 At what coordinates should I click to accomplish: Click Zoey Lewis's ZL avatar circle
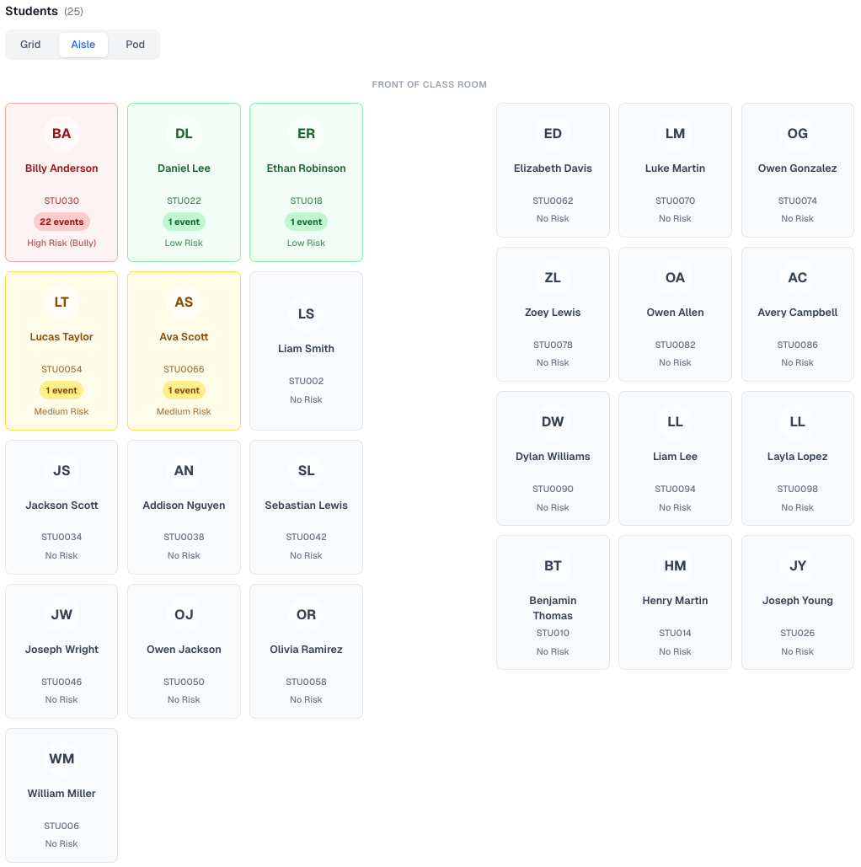pyautogui.click(x=553, y=277)
